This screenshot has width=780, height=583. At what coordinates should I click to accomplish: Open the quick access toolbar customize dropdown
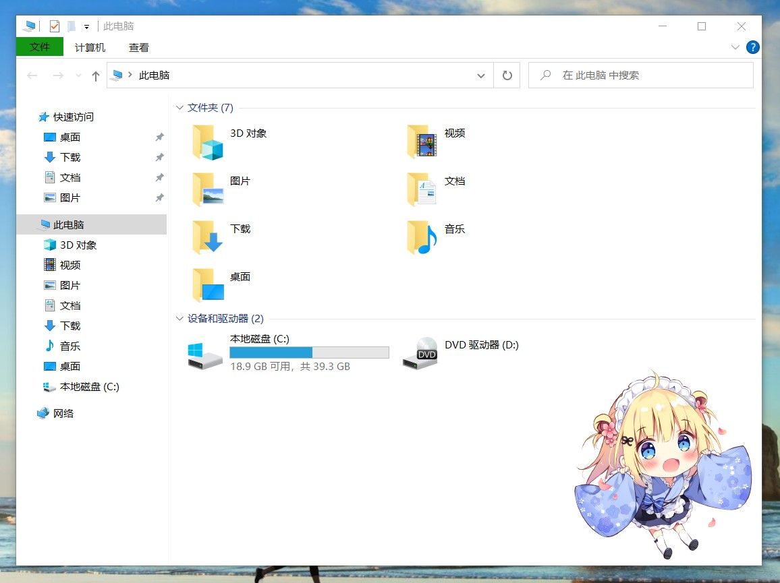[x=86, y=27]
